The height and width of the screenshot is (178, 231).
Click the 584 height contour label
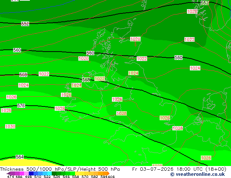coord(20,157)
